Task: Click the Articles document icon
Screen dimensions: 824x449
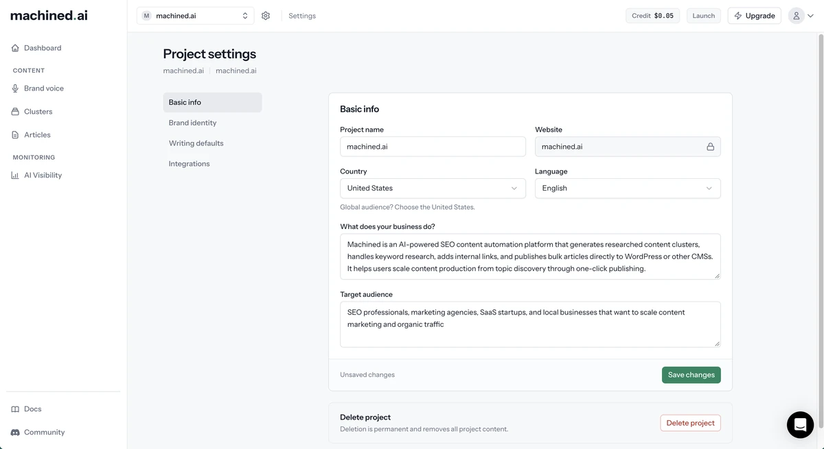Action: coord(15,135)
